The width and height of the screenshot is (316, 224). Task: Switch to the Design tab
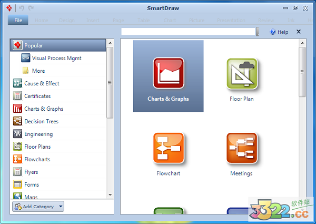pyautogui.click(x=67, y=21)
